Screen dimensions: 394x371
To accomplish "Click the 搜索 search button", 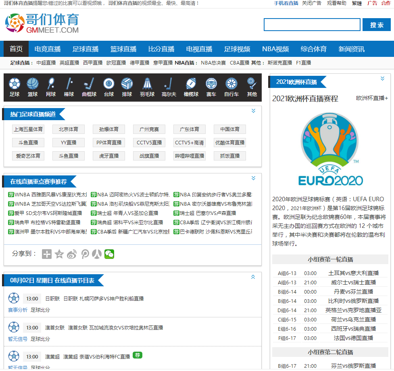I will pos(377,25).
